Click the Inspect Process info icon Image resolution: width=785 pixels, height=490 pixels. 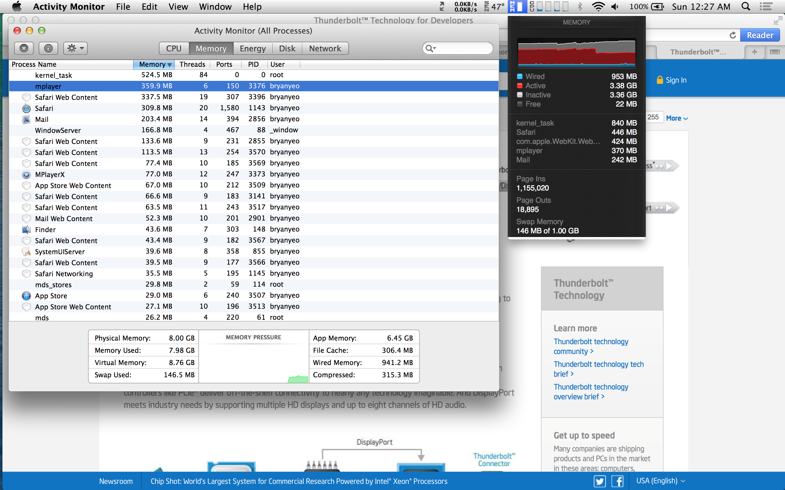point(48,48)
